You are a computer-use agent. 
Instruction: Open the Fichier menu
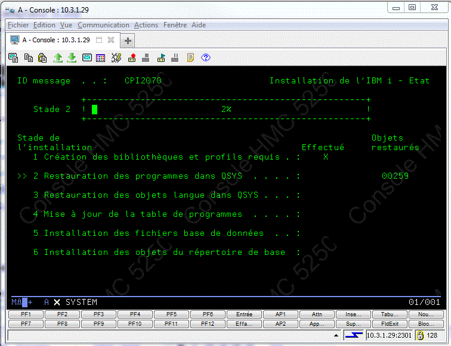point(18,25)
